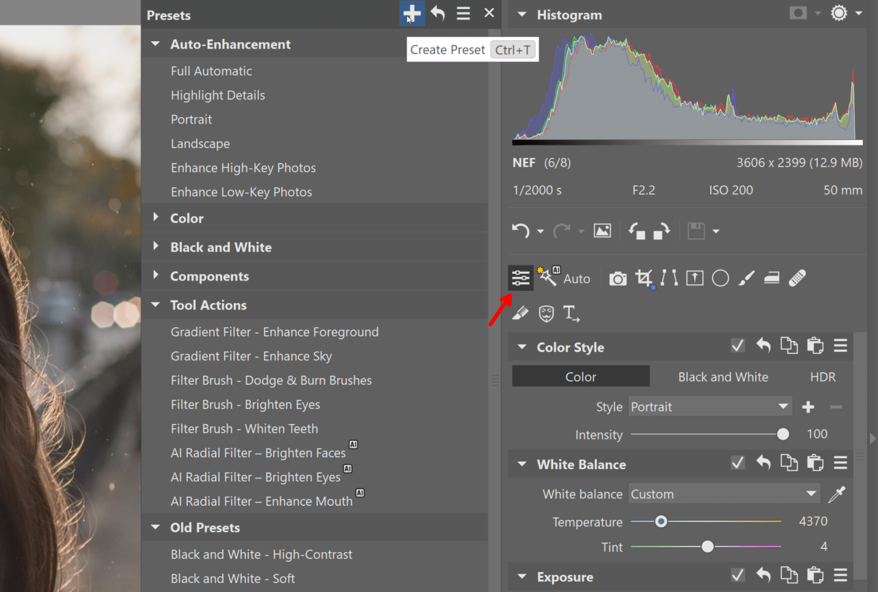Select the Radial Filter tool
This screenshot has width=878, height=592.
pos(720,278)
